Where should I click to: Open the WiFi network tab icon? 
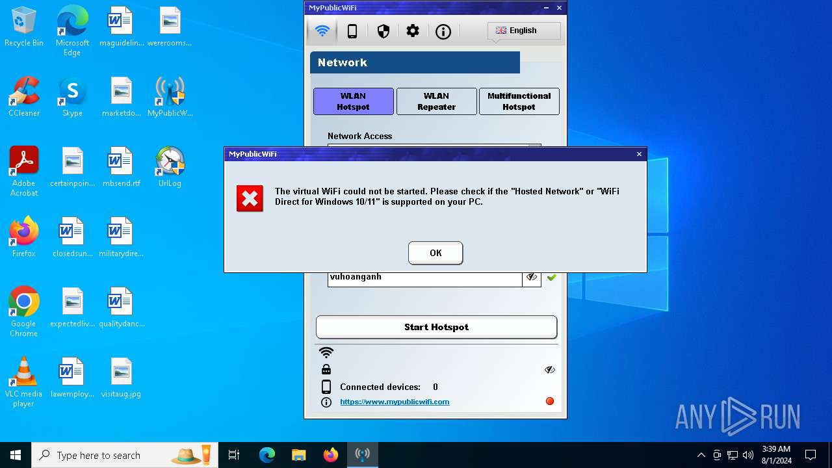tap(322, 31)
